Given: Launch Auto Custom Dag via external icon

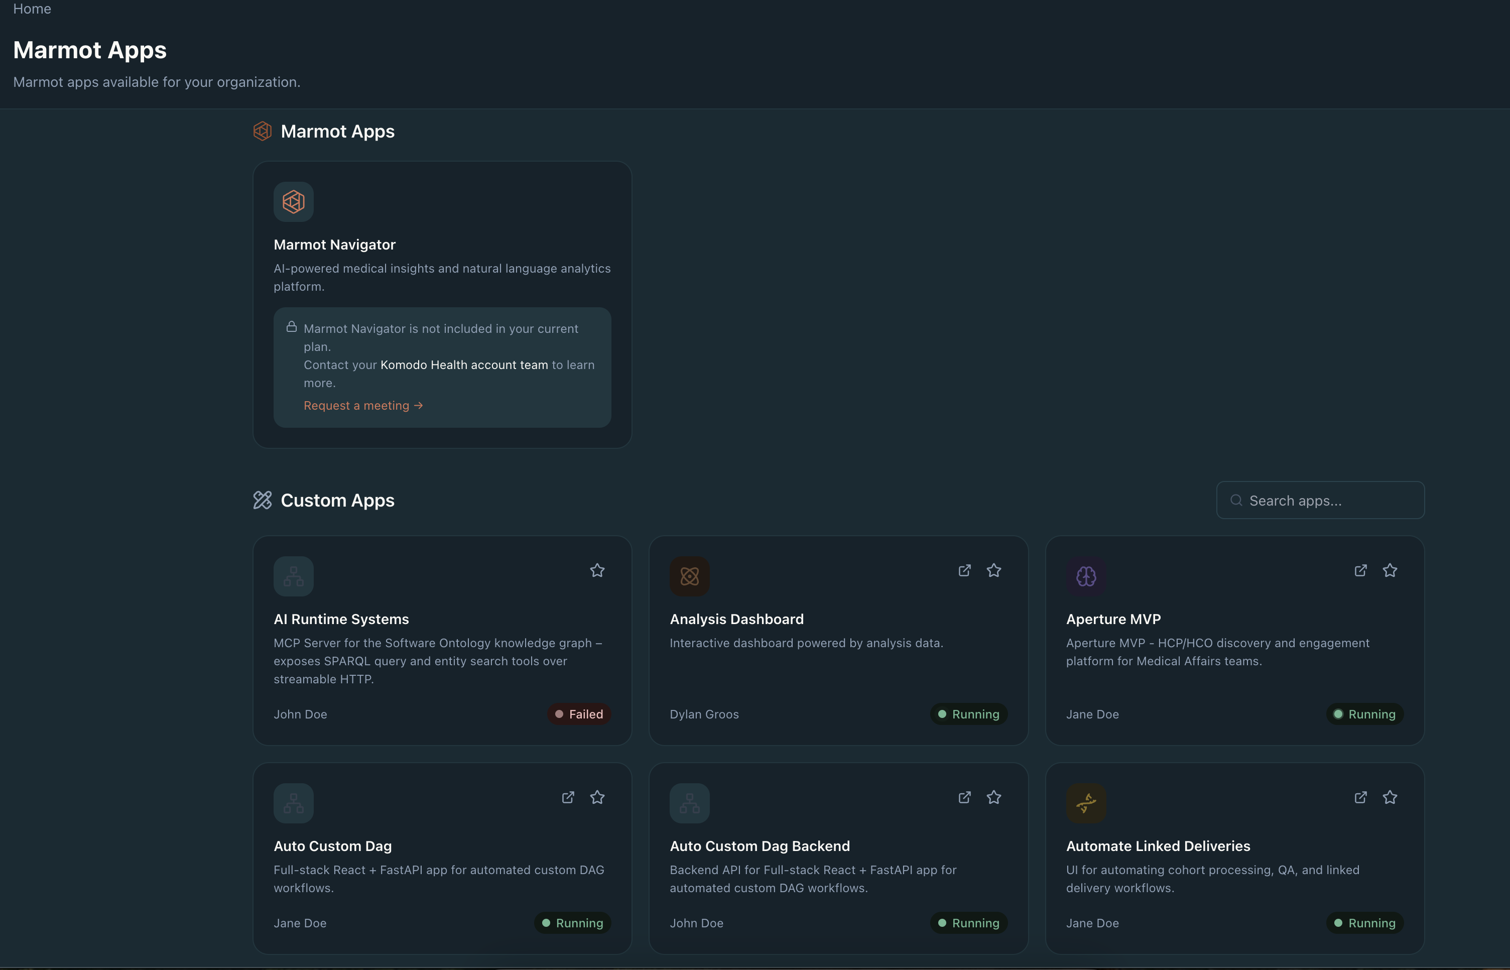Looking at the screenshot, I should [568, 797].
